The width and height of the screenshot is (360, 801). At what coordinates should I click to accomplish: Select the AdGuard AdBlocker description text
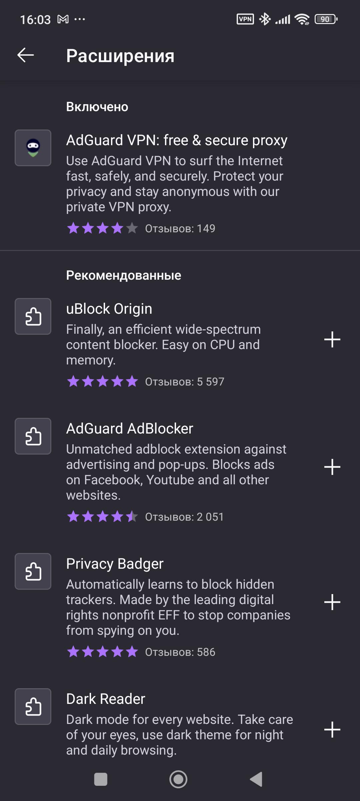coord(176,472)
